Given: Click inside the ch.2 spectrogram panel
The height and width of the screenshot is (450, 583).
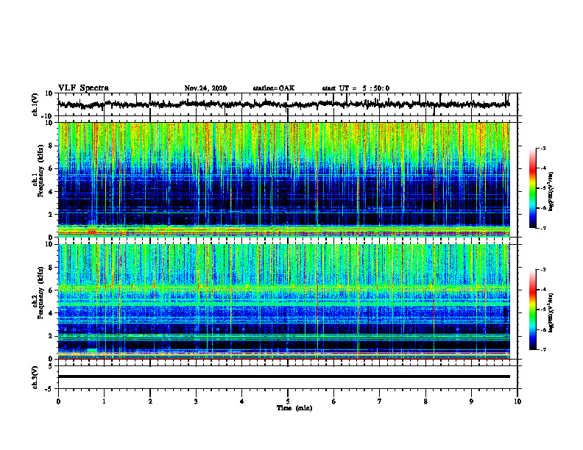Looking at the screenshot, I should (x=283, y=301).
